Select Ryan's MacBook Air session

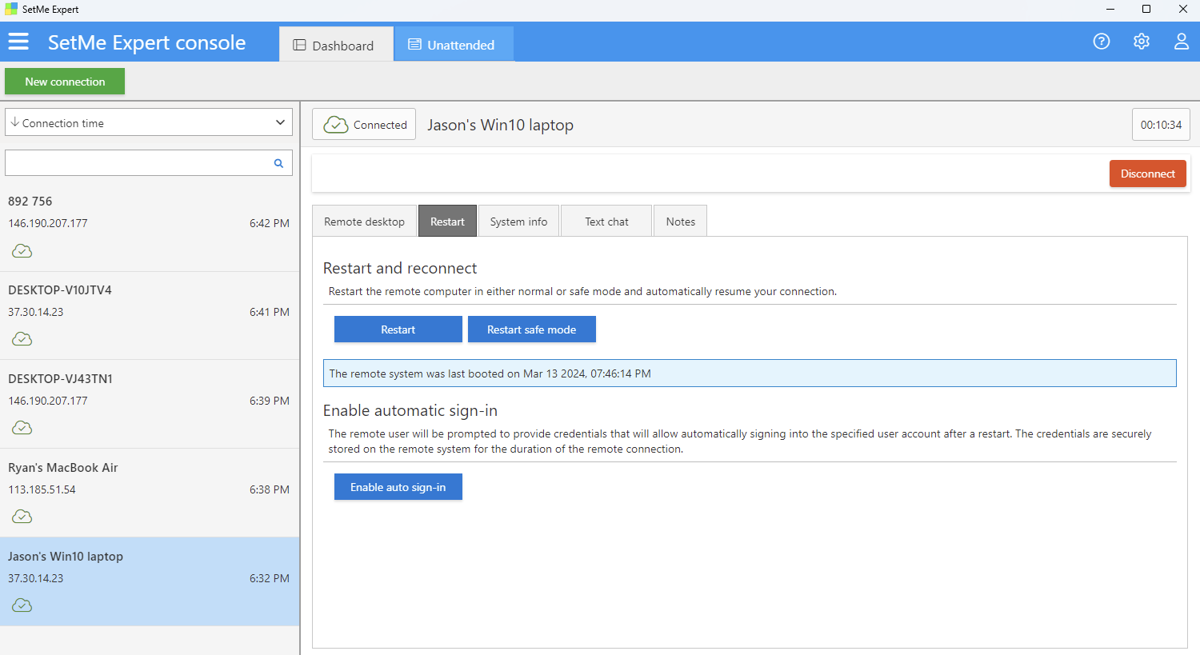(x=150, y=493)
